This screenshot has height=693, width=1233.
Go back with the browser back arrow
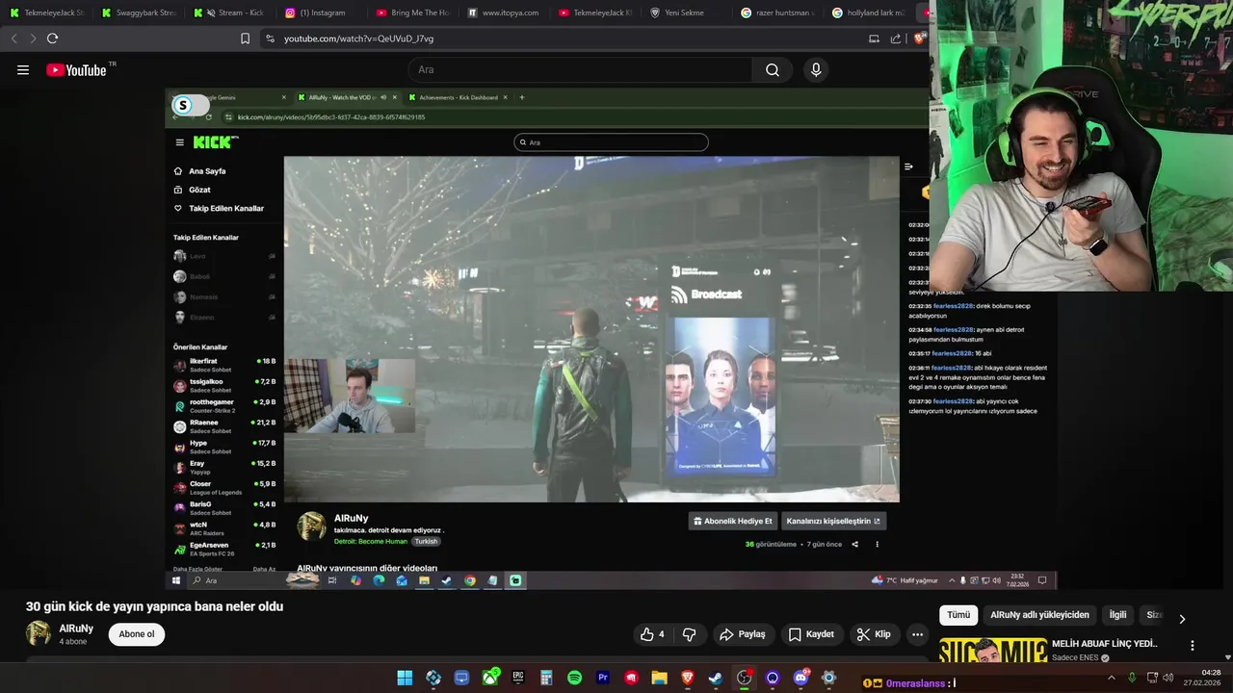point(13,38)
